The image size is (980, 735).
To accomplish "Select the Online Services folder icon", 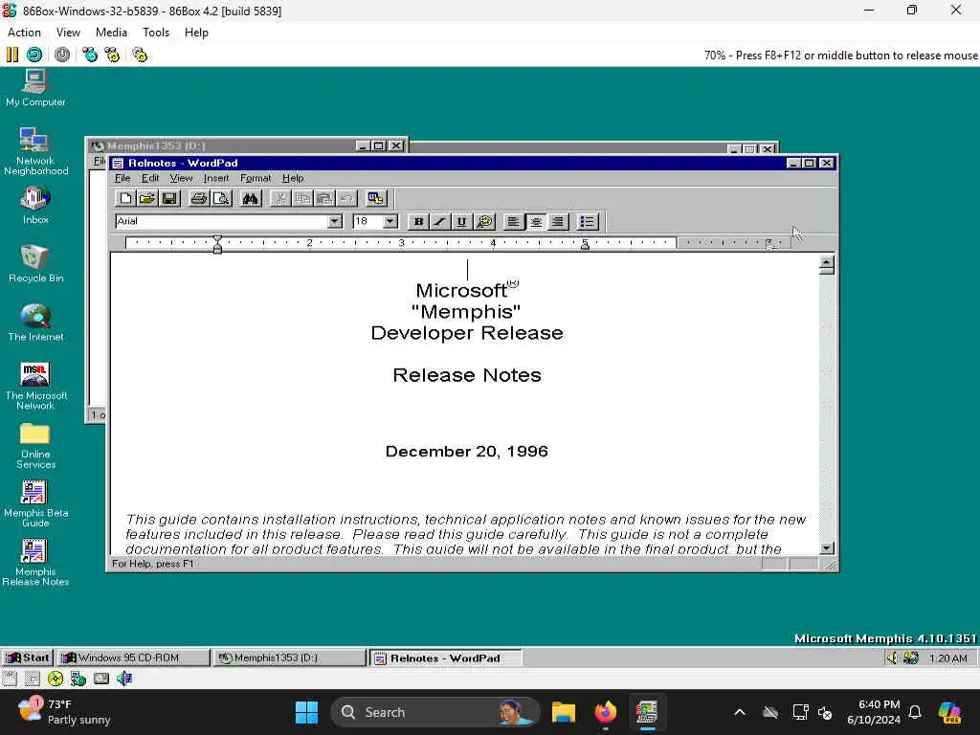I will (x=35, y=446).
